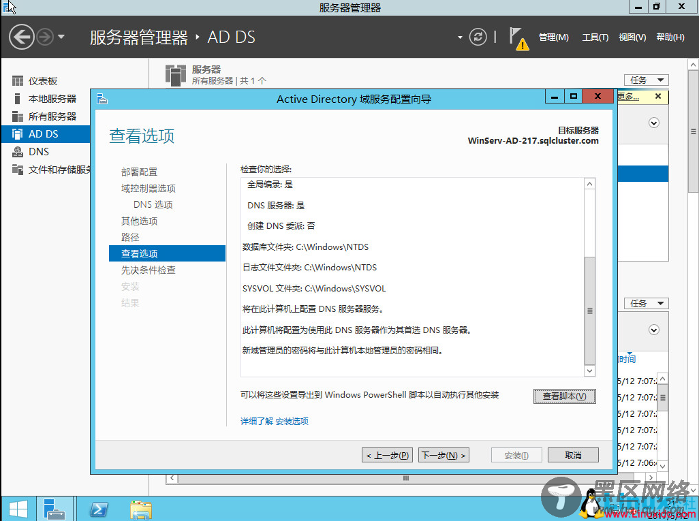The width and height of the screenshot is (699, 521).
Task: Click the refresh icon in Server Manager header
Action: pos(478,37)
